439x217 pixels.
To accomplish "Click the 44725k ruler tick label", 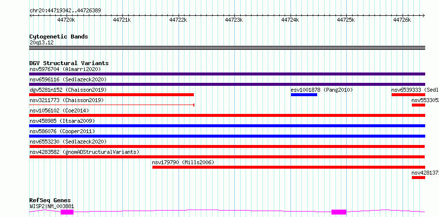I will tap(346, 20).
